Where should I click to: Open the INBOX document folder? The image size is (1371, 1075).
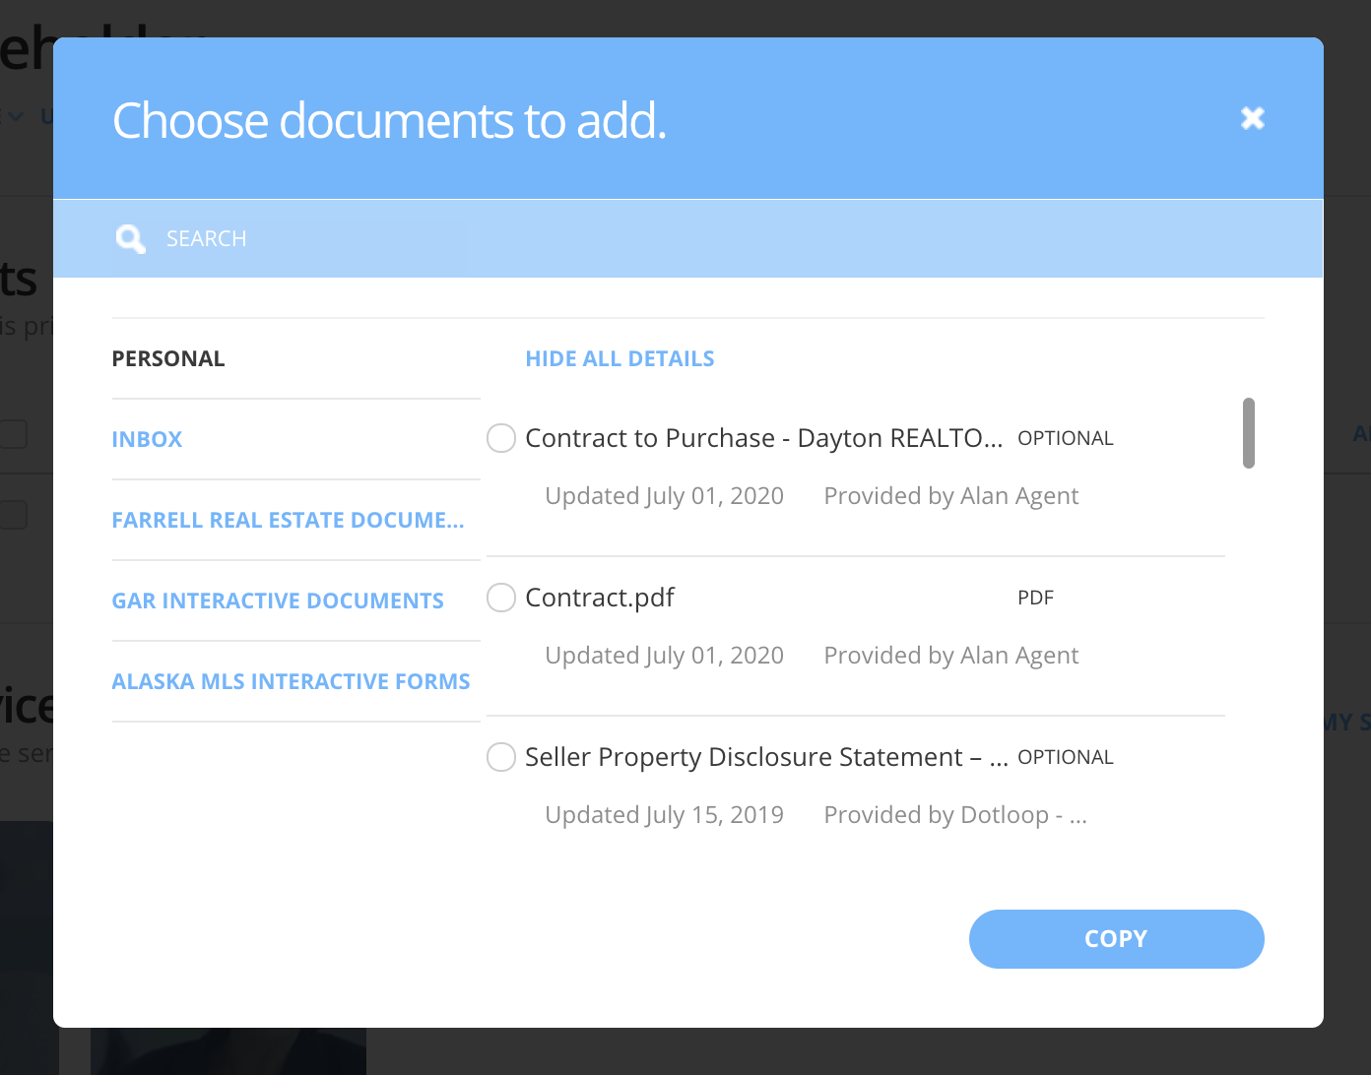pos(147,439)
